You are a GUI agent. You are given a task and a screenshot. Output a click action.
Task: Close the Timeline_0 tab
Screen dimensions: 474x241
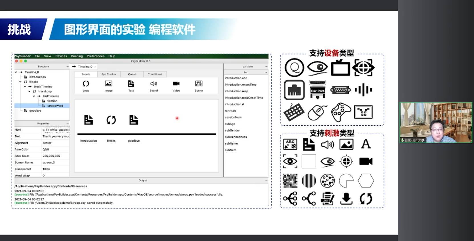point(95,67)
